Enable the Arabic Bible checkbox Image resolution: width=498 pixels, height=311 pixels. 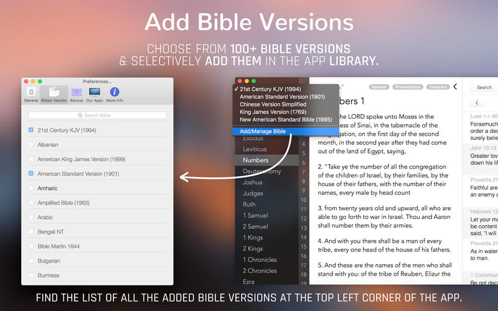point(31,217)
